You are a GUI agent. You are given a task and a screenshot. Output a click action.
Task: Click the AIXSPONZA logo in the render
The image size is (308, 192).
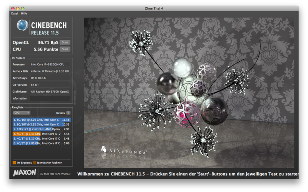pos(124,151)
